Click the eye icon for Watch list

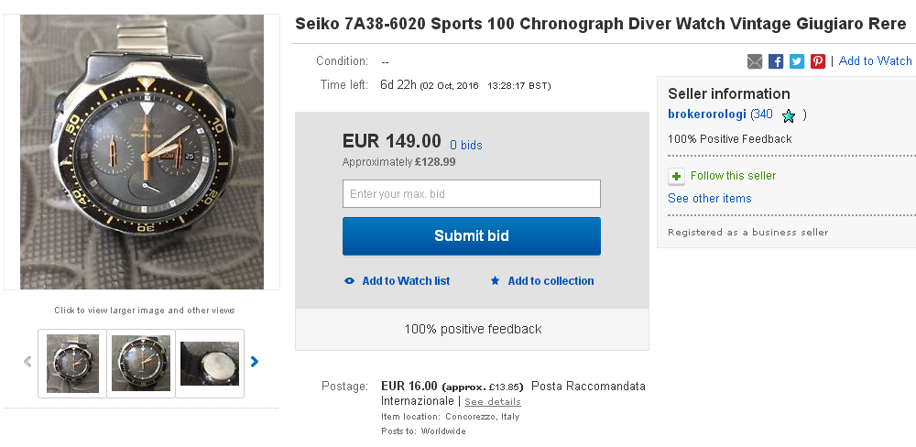coord(349,281)
